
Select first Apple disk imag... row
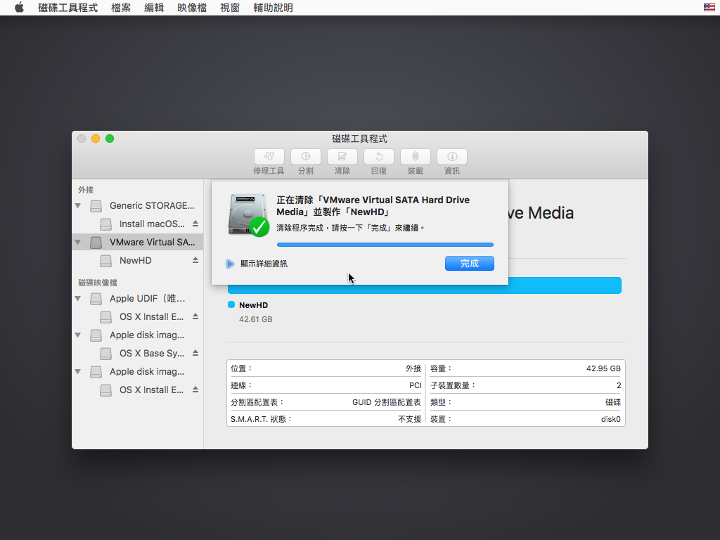point(137,335)
